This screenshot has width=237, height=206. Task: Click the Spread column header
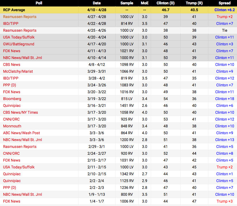tap(225, 3)
